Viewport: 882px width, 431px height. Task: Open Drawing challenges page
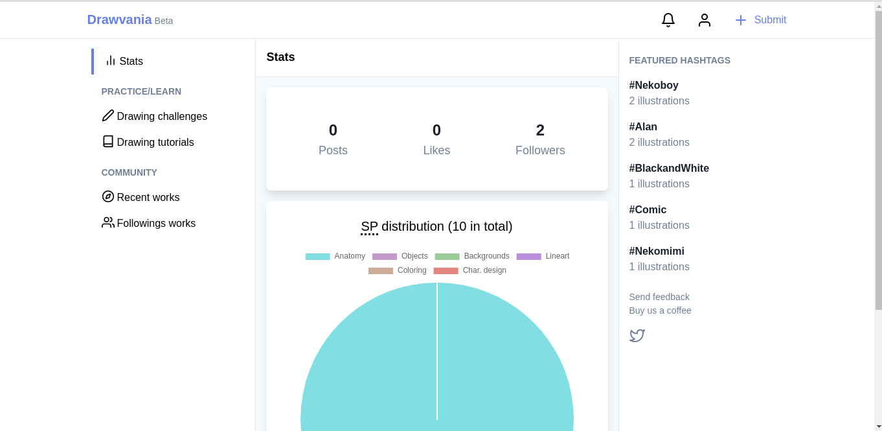pyautogui.click(x=162, y=116)
